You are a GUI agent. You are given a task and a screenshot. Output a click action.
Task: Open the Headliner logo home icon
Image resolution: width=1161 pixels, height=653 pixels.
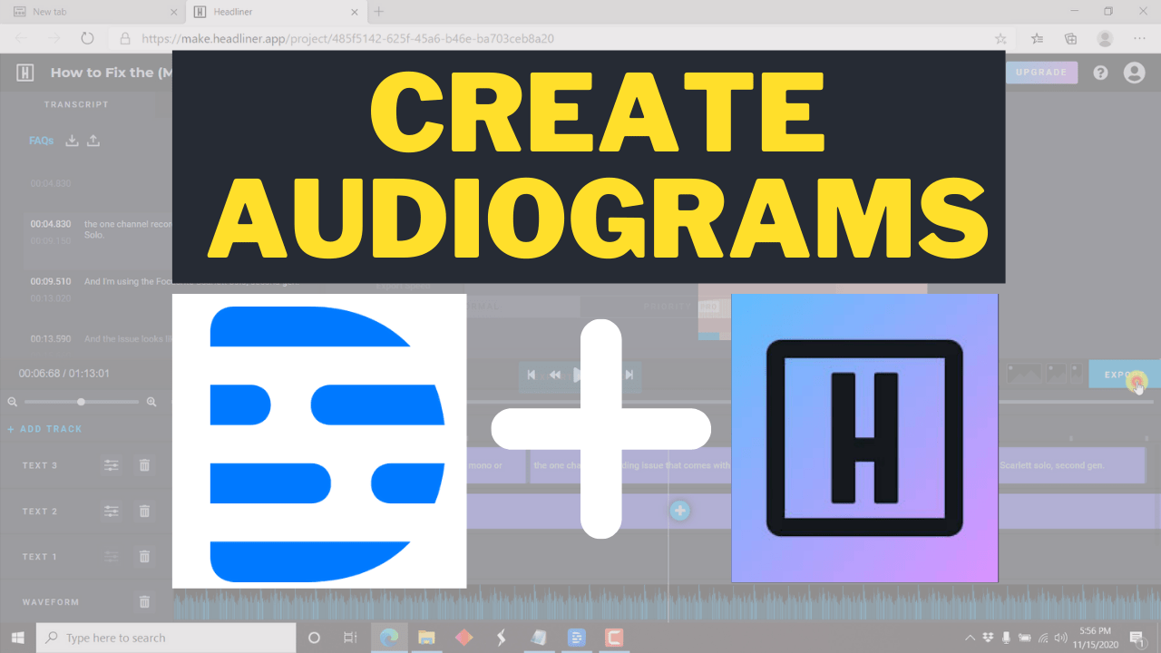coord(25,73)
